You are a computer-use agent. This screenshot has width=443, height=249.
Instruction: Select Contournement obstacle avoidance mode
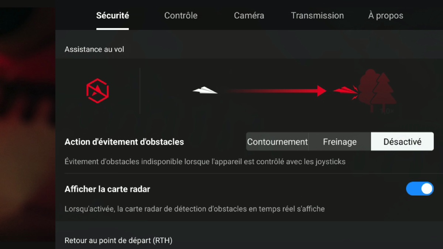[277, 142]
